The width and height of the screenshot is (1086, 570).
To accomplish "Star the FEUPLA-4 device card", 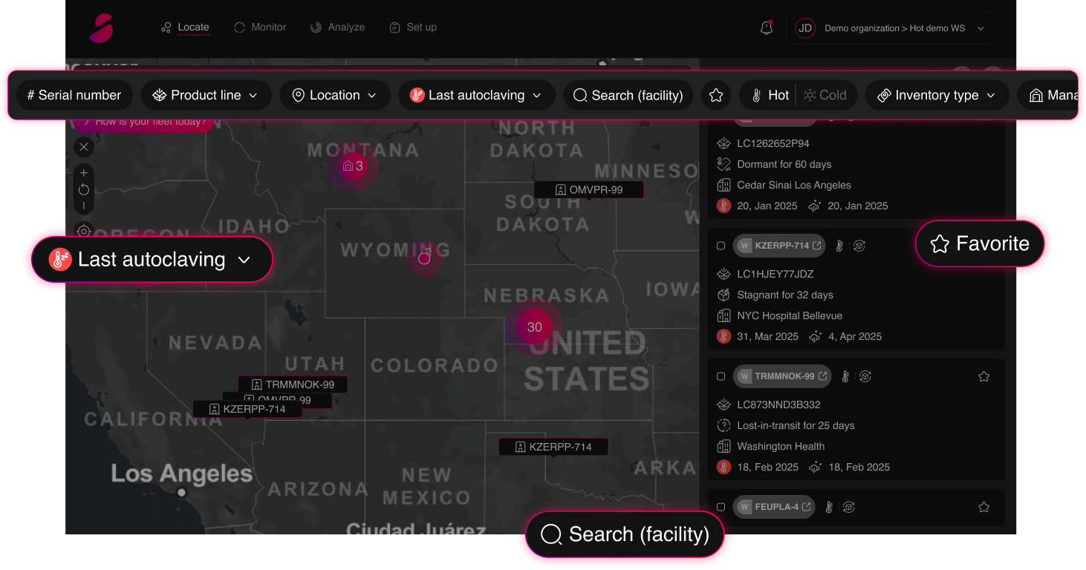I will (x=983, y=507).
